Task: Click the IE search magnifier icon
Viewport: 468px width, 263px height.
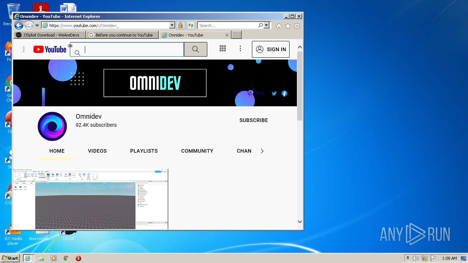Action: pos(260,26)
